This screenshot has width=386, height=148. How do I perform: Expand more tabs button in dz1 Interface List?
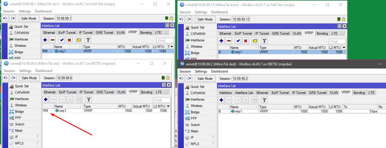point(166,33)
